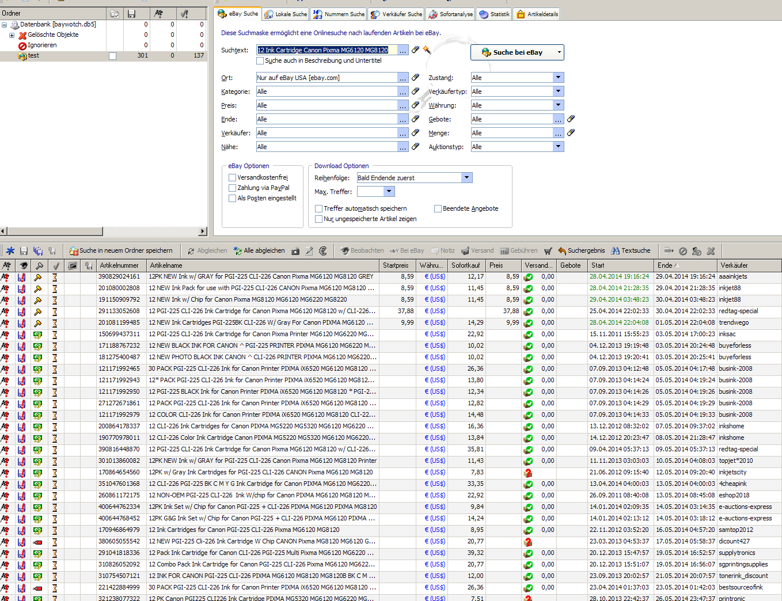Open the Verkäufertyp dropdown
Screen dimensions: 782x601
(558, 92)
